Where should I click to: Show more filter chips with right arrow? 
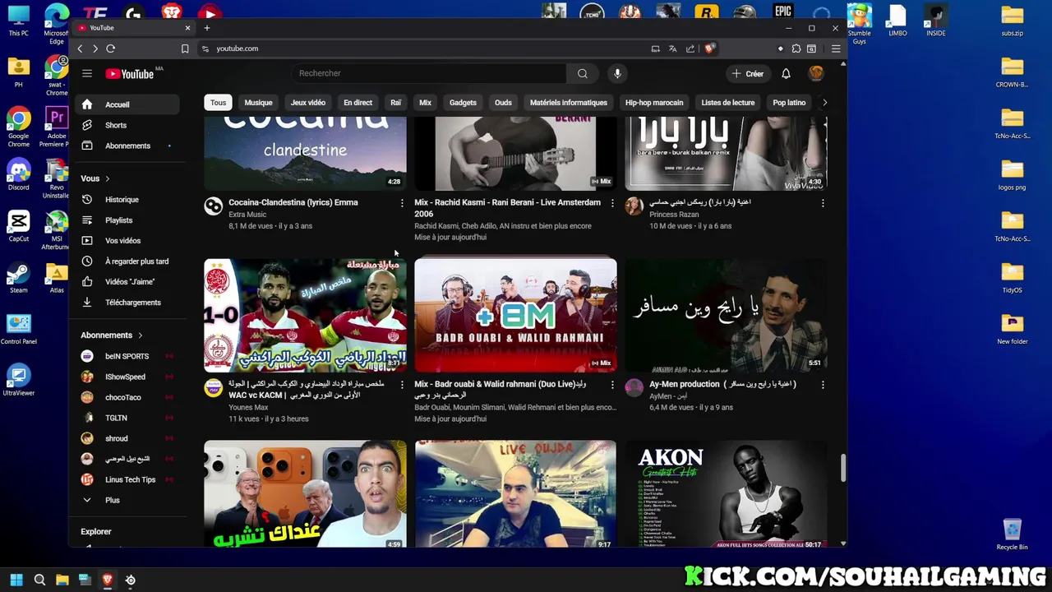824,103
